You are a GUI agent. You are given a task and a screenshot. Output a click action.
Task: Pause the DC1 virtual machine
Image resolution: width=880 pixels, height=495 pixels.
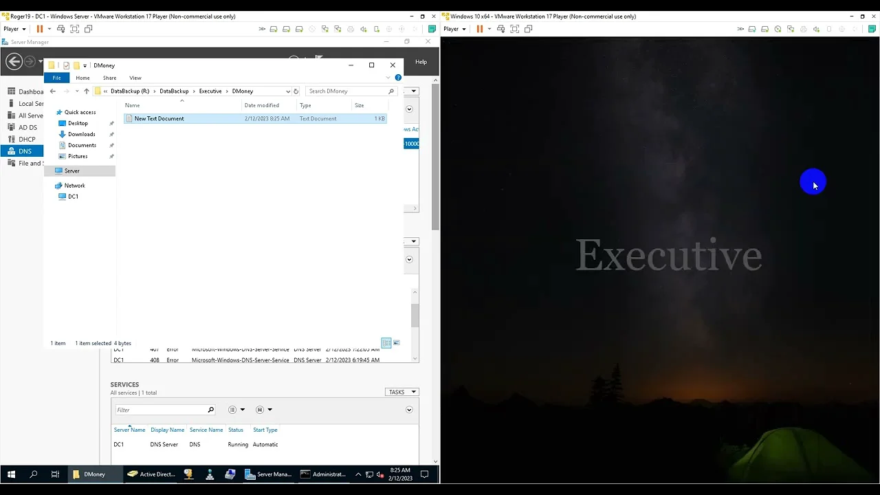pyautogui.click(x=39, y=29)
